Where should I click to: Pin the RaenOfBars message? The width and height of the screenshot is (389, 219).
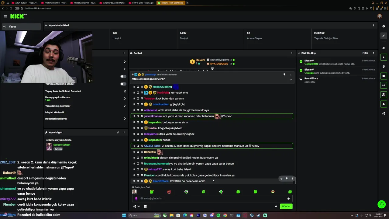coord(287,179)
